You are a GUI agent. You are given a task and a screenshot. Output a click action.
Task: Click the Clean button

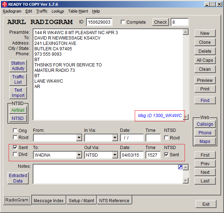(x=205, y=69)
